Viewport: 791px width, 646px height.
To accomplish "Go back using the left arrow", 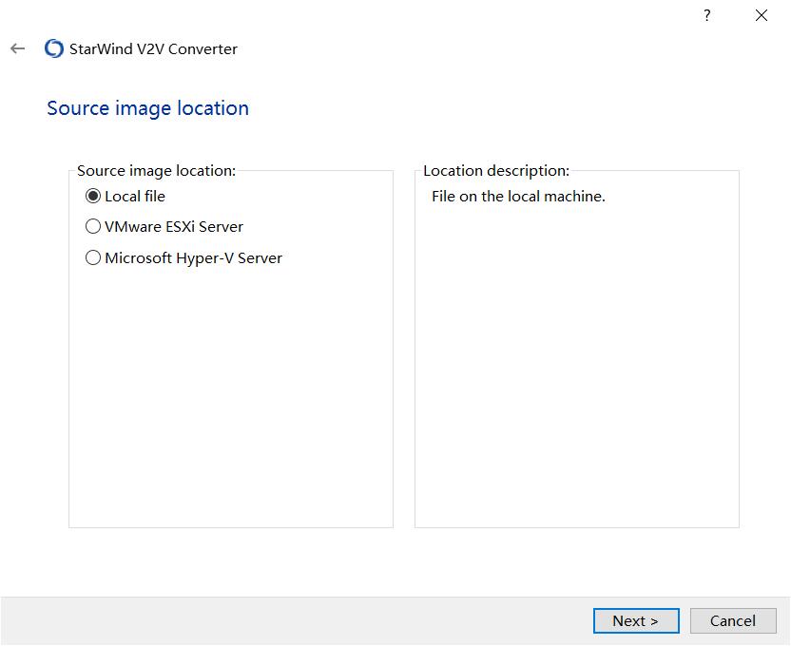I will pos(18,48).
